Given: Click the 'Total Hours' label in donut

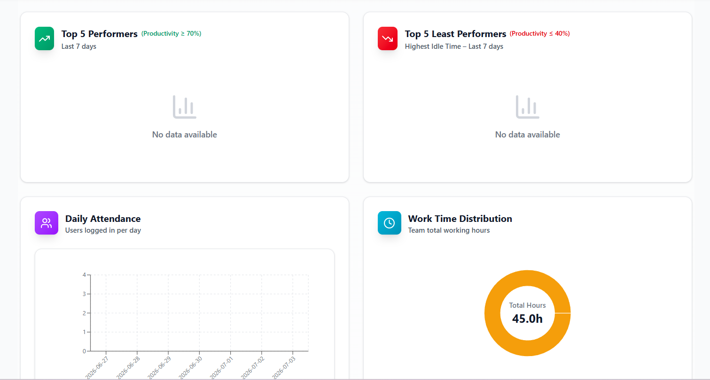Looking at the screenshot, I should [527, 305].
